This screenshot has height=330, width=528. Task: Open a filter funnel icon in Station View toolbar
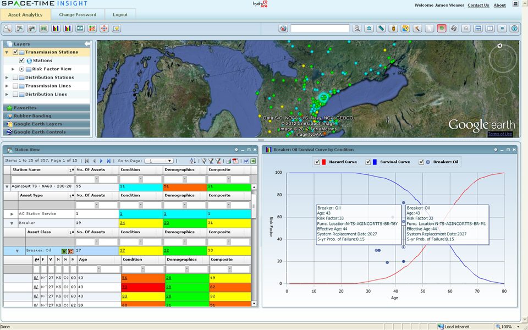pos(204,159)
